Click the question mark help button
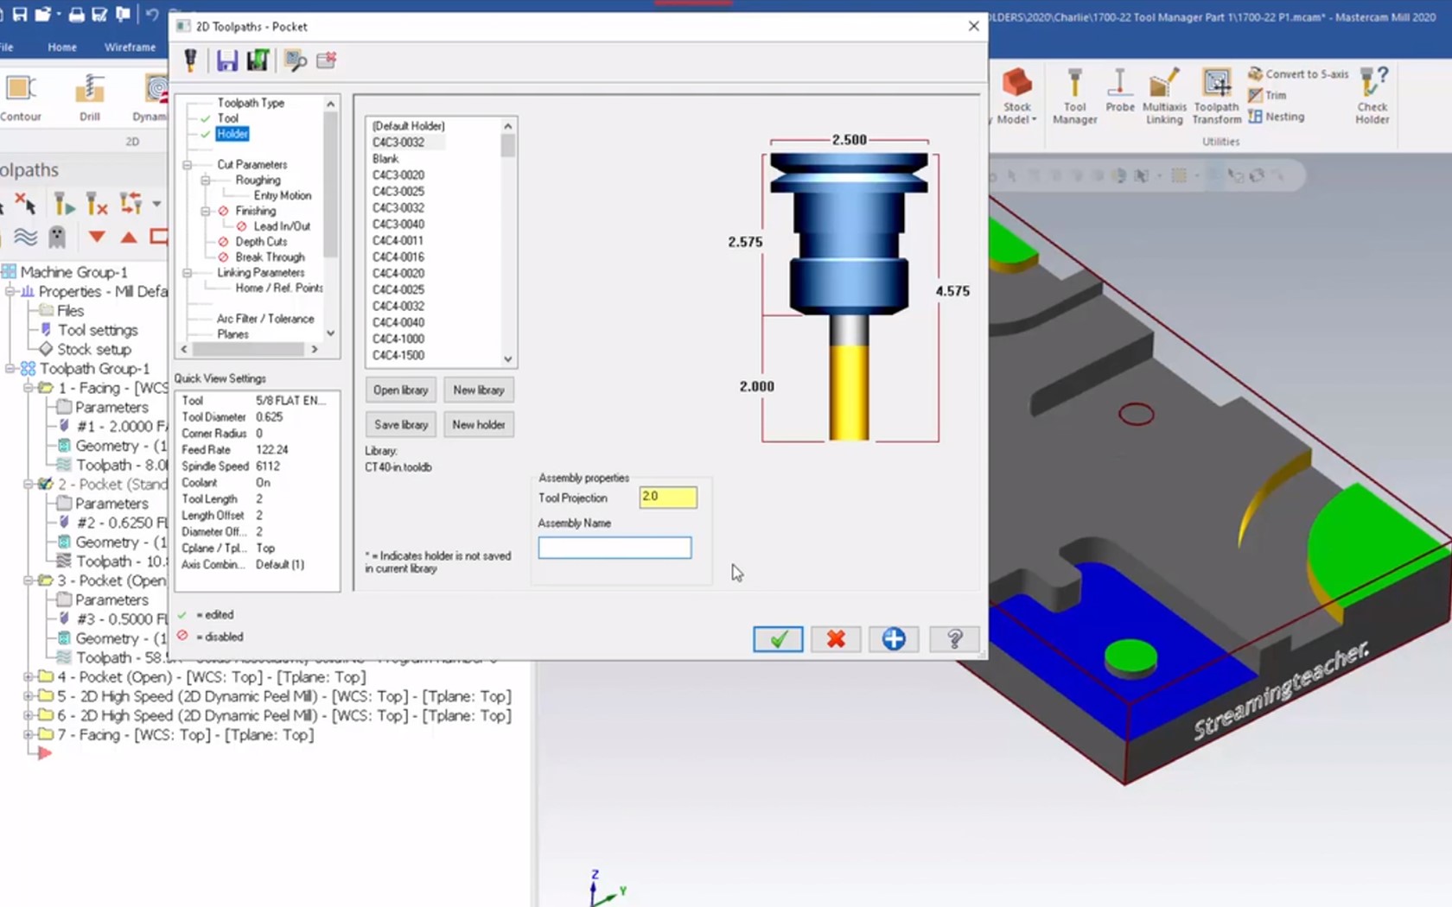This screenshot has height=907, width=1452. tap(954, 639)
